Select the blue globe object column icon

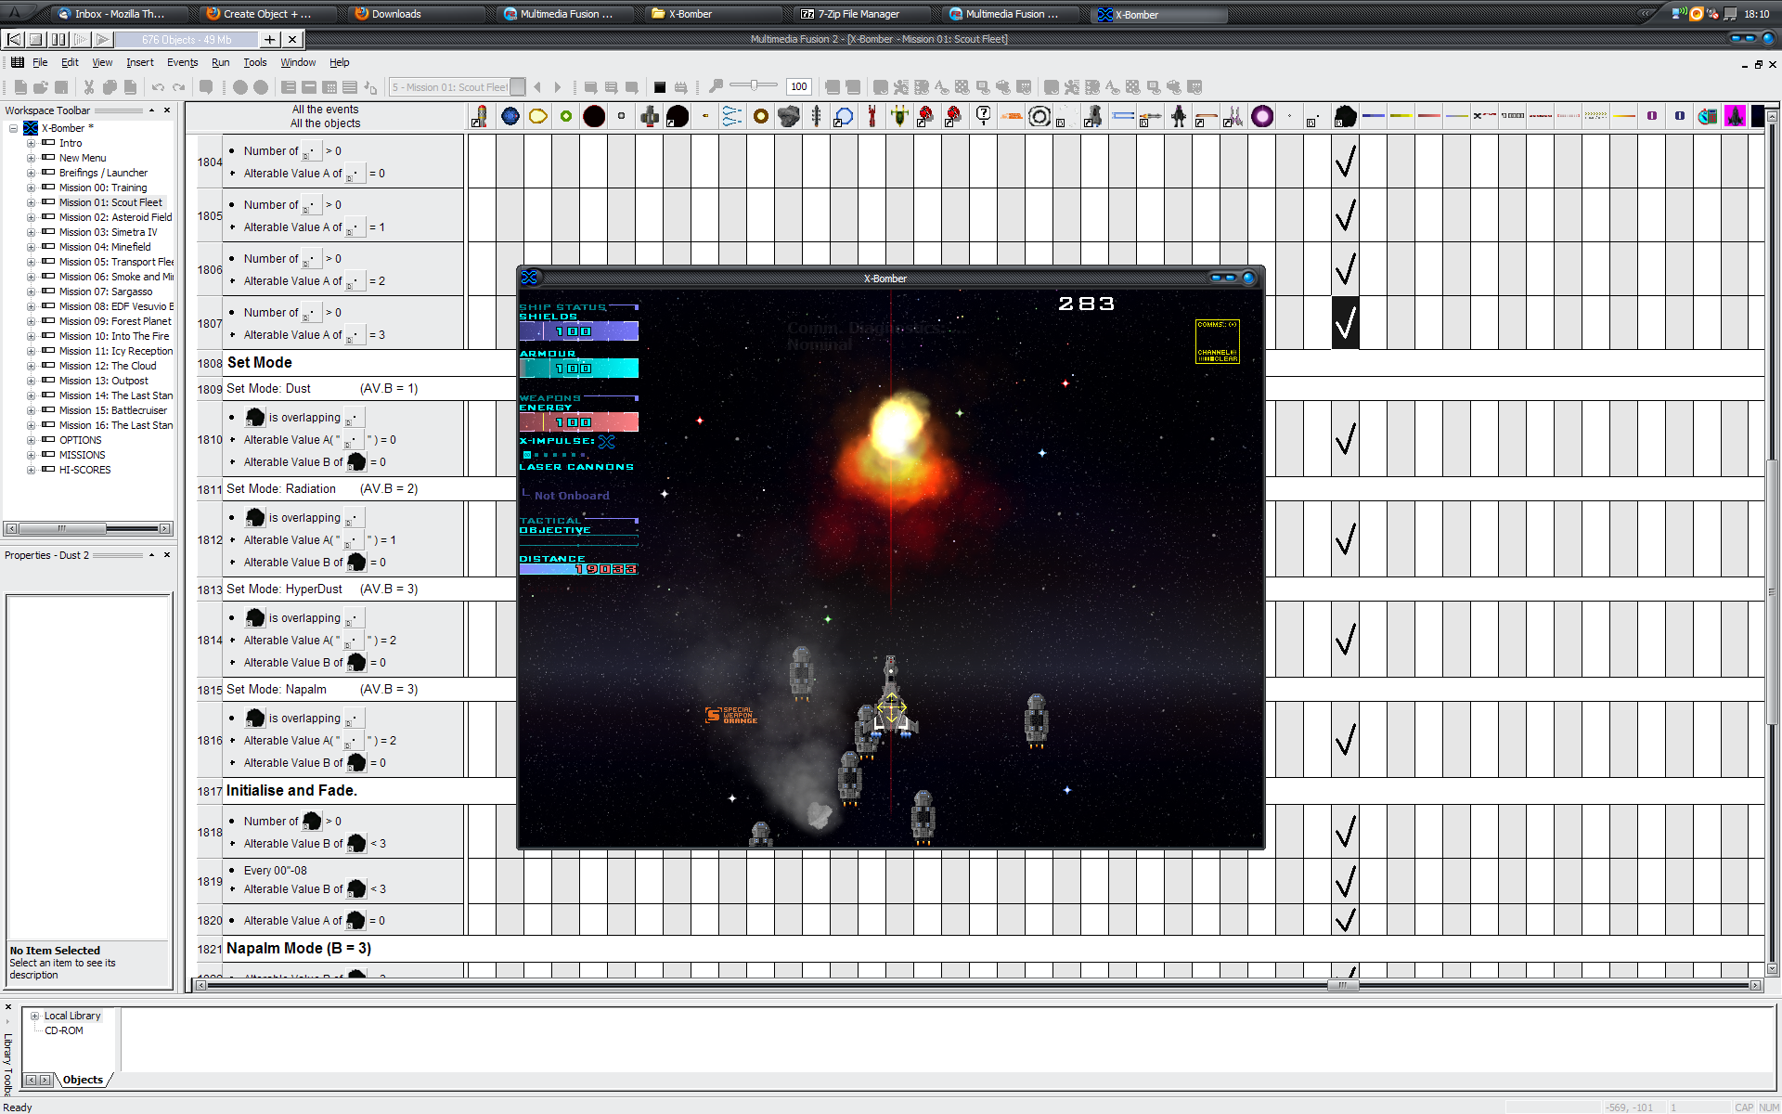510,116
